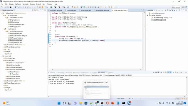The image size is (188, 106).
Task: Toggle show console when standard error changes
Action: coord(170,72)
